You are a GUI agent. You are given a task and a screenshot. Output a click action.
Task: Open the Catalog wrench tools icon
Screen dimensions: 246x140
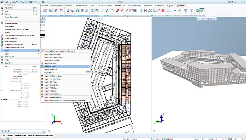pyautogui.click(x=97, y=11)
